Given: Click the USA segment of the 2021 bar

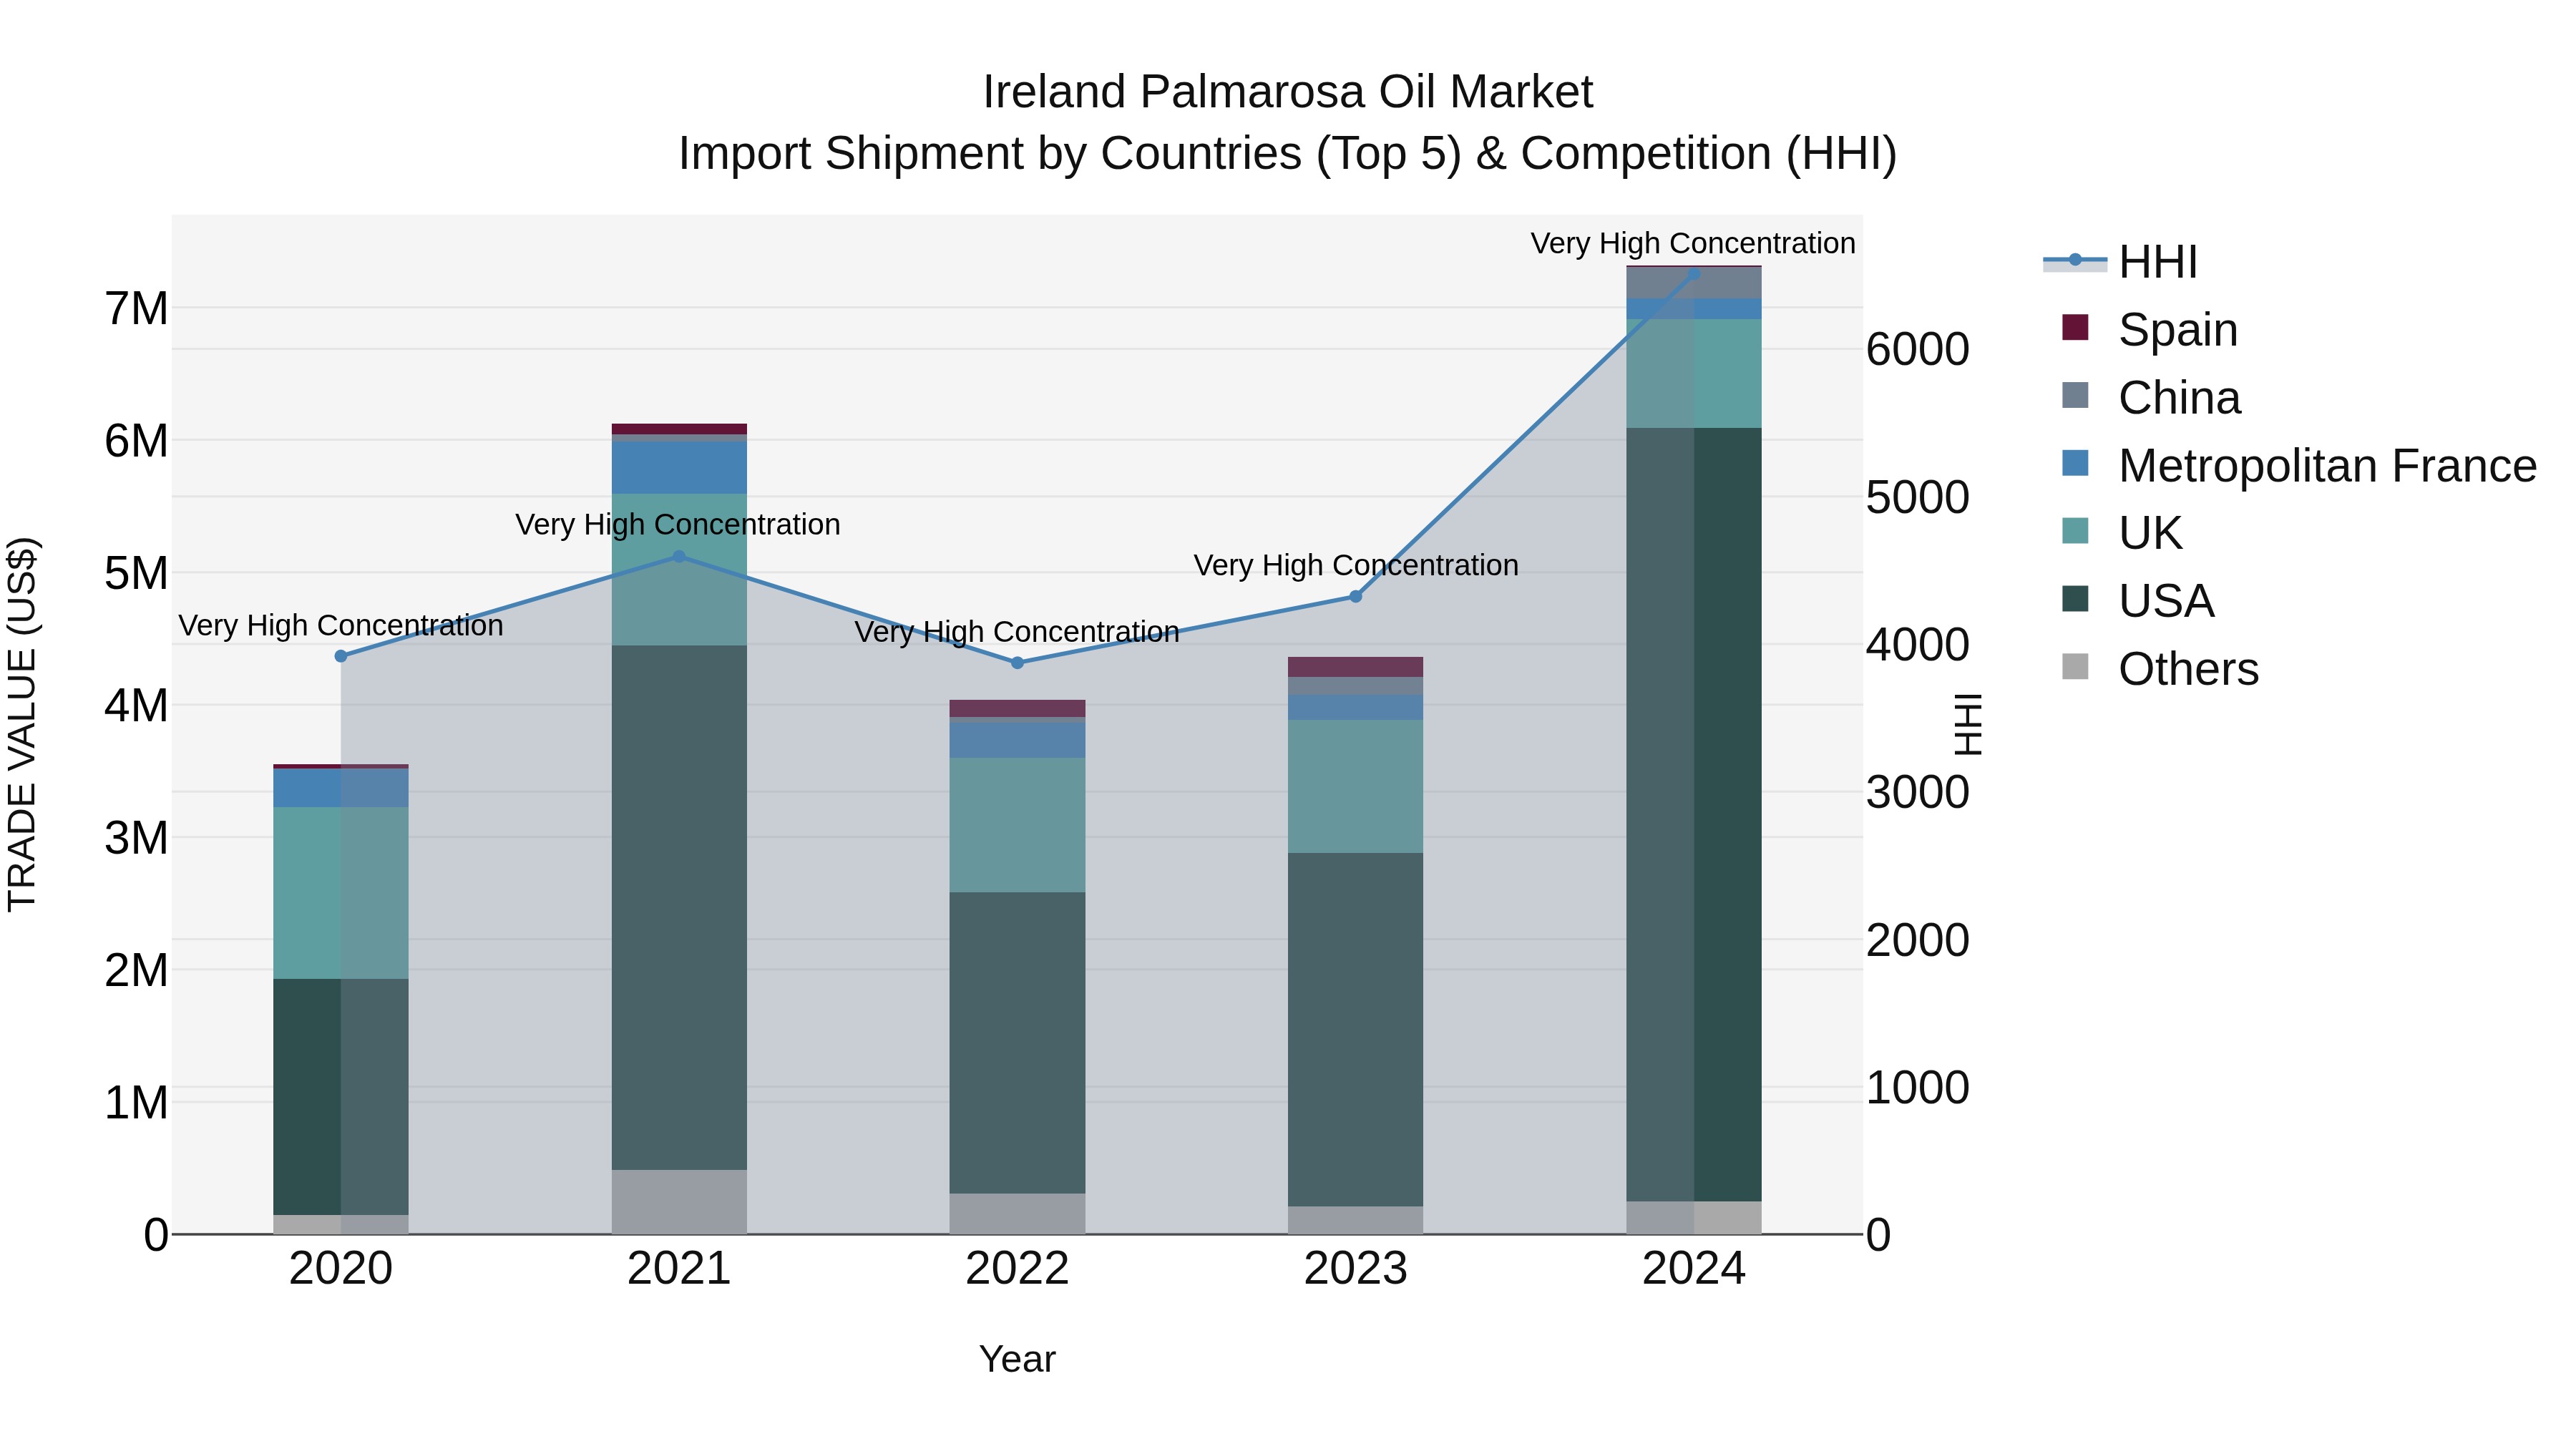Looking at the screenshot, I should tap(679, 908).
